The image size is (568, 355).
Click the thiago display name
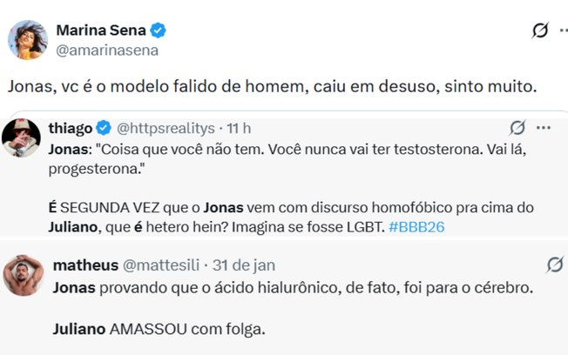point(71,128)
